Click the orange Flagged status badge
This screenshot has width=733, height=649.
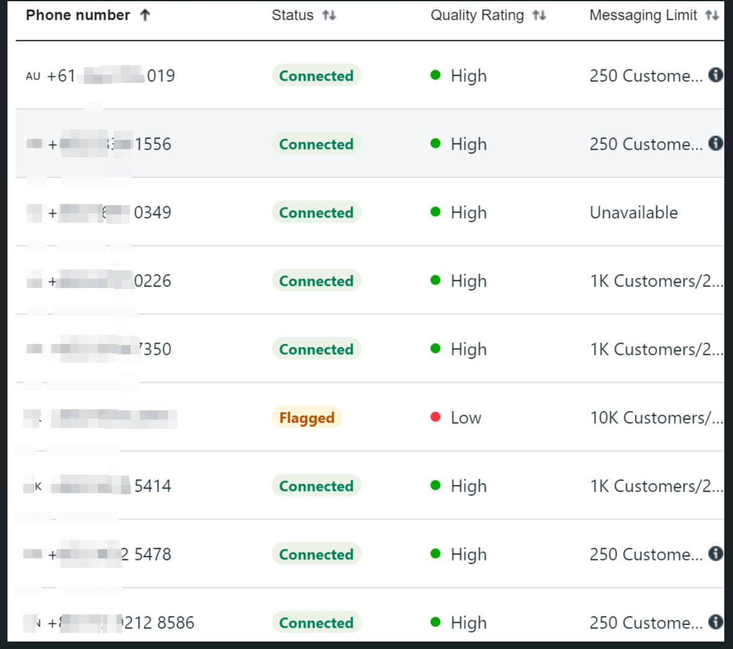click(307, 418)
